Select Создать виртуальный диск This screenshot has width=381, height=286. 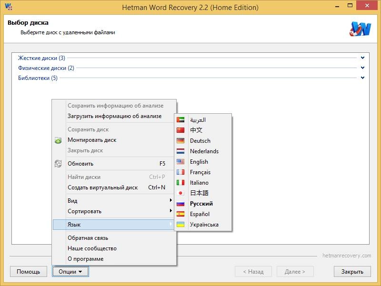click(113, 187)
